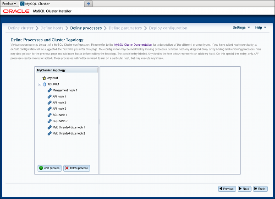The width and height of the screenshot is (275, 199).
Task: Click the Multi threaded data node 1 icon
Action: click(x=49, y=127)
